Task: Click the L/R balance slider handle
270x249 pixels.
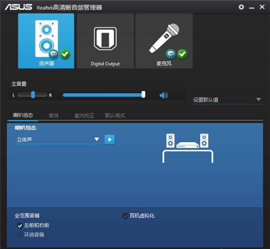Action: coord(33,95)
